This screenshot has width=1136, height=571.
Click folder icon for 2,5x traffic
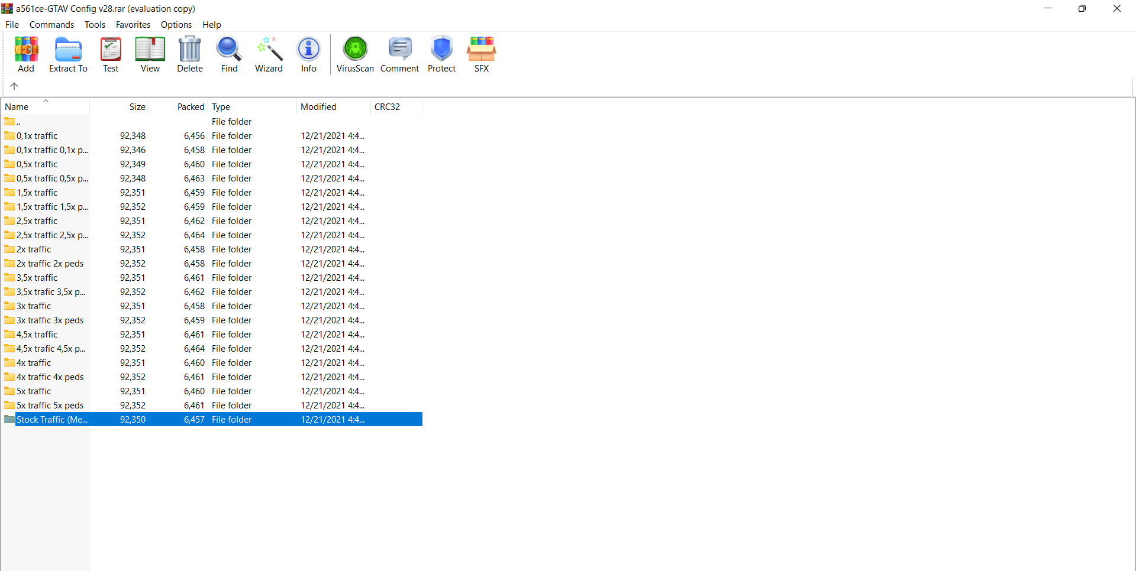9,221
